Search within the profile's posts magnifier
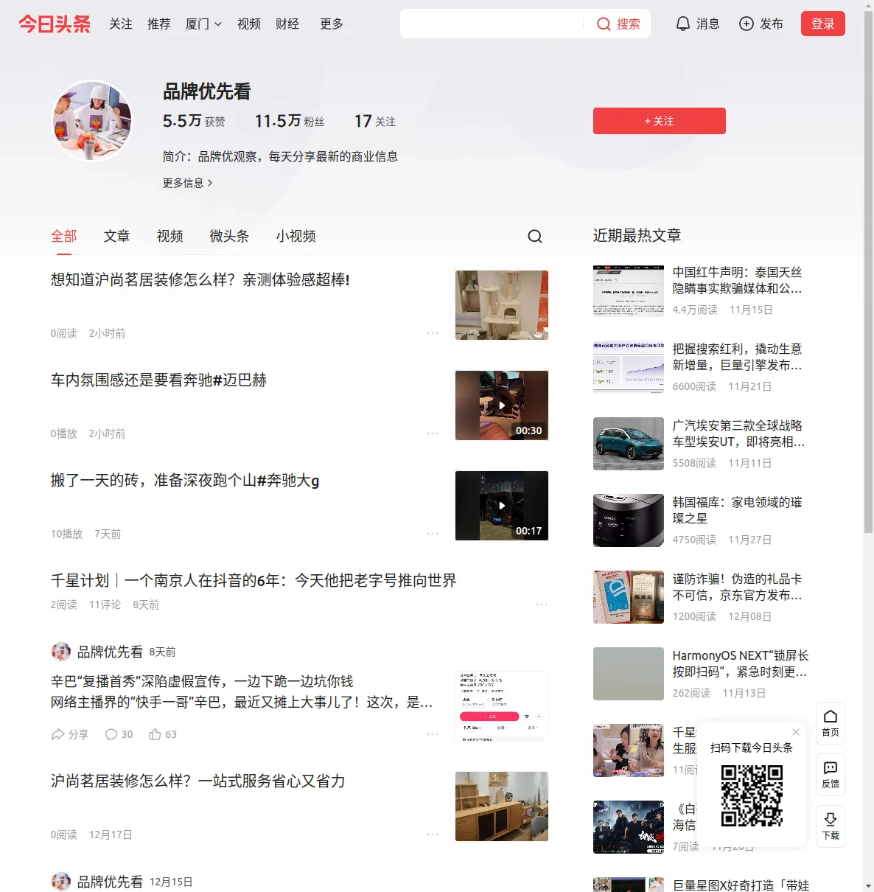The height and width of the screenshot is (892, 874). [x=535, y=236]
